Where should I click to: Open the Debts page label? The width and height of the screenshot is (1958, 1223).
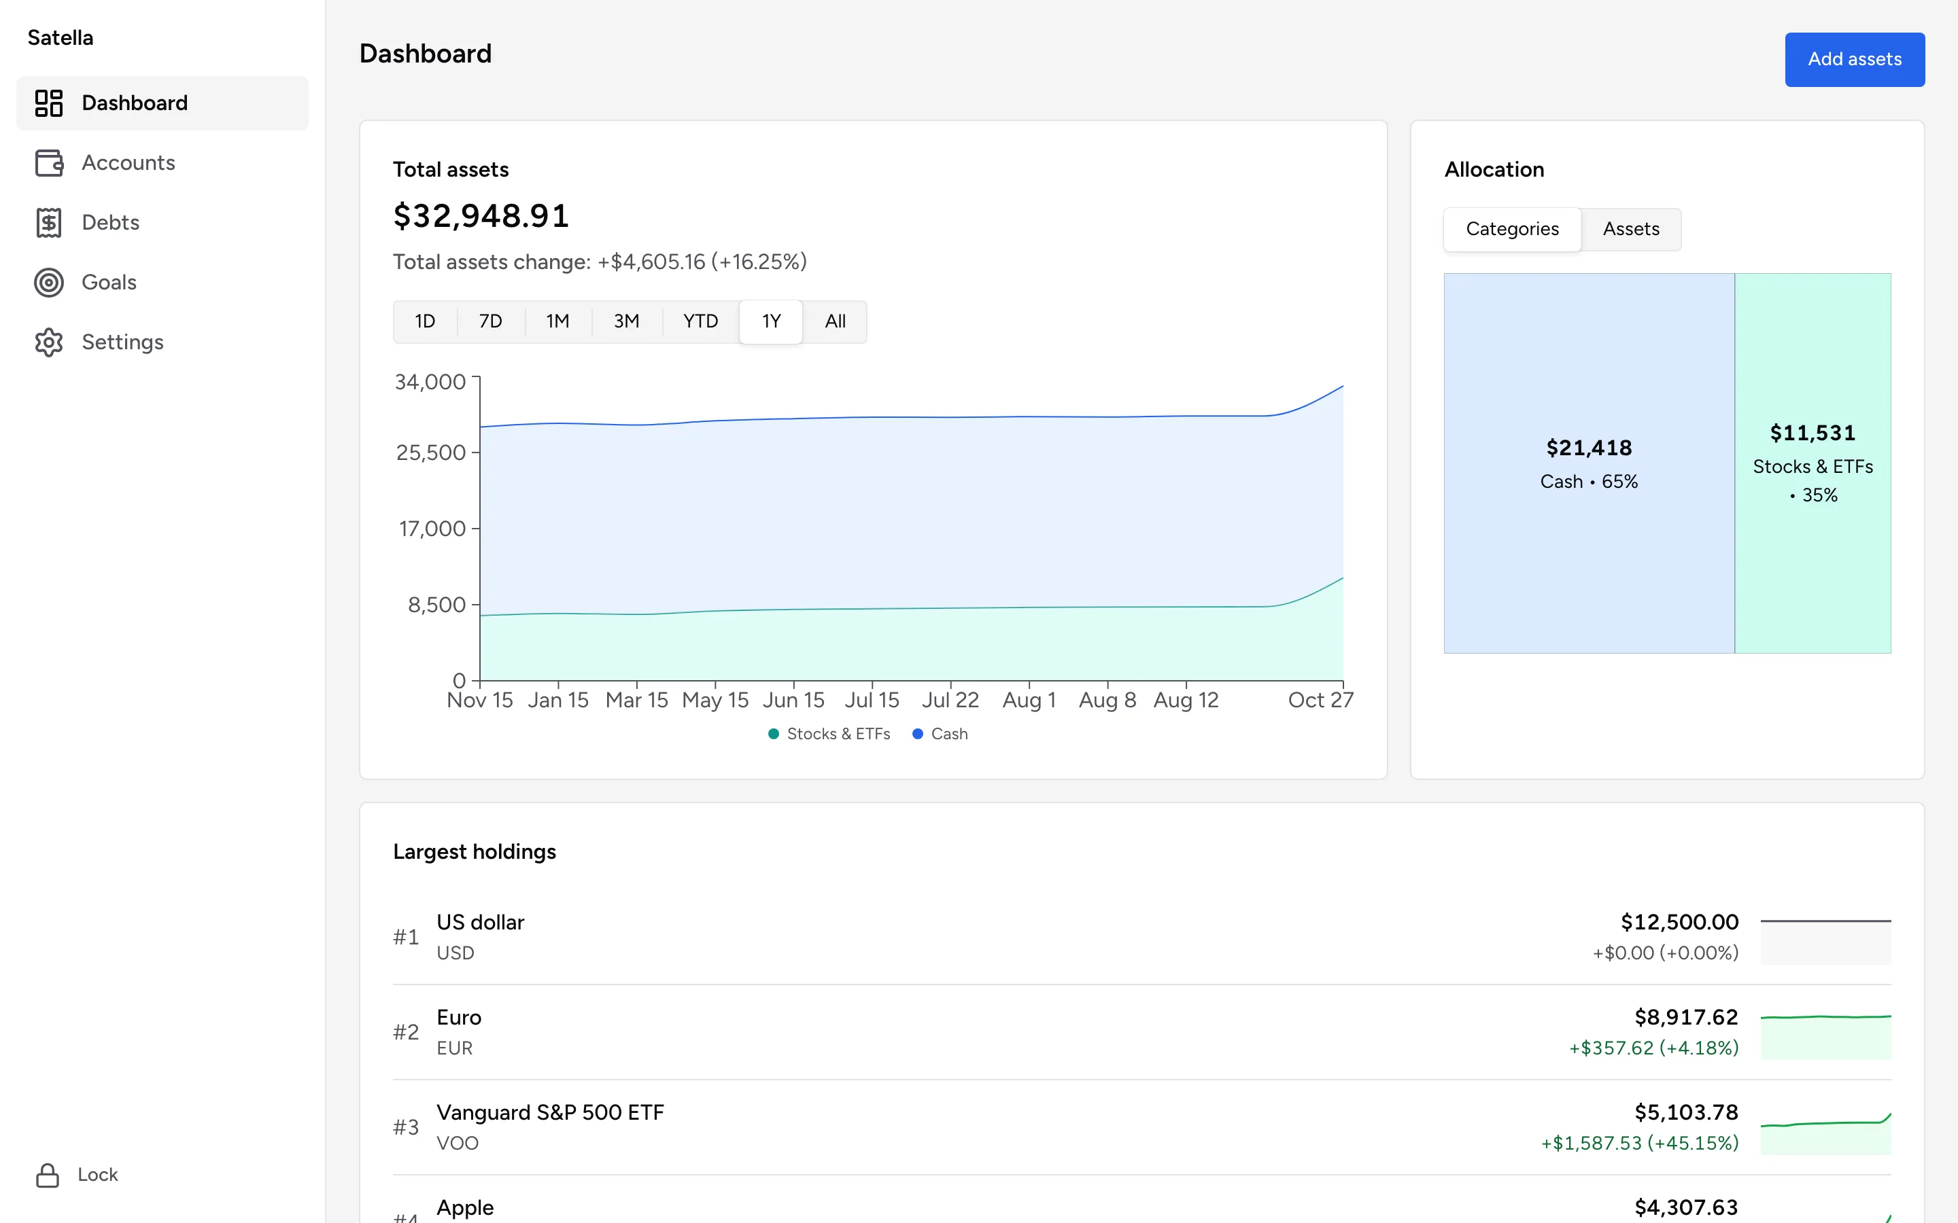click(x=111, y=222)
